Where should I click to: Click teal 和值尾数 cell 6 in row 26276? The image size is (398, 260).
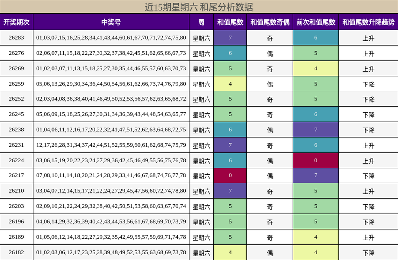point(230,53)
